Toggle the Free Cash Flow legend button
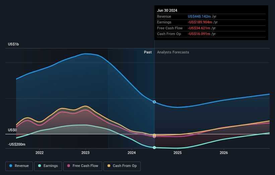Image resolution: width=275 pixels, height=175 pixels. click(83, 166)
